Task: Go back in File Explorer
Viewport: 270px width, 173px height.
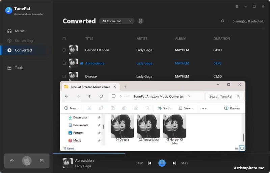Action: (66, 96)
